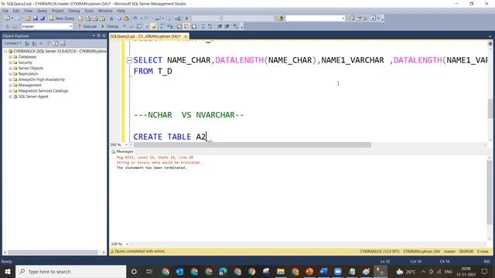
Task: Click the Increase Indent icon
Action: point(227,26)
